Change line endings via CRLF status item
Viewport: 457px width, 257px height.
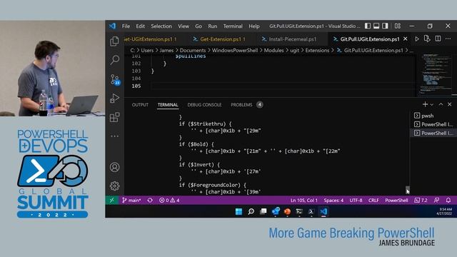[x=373, y=200]
